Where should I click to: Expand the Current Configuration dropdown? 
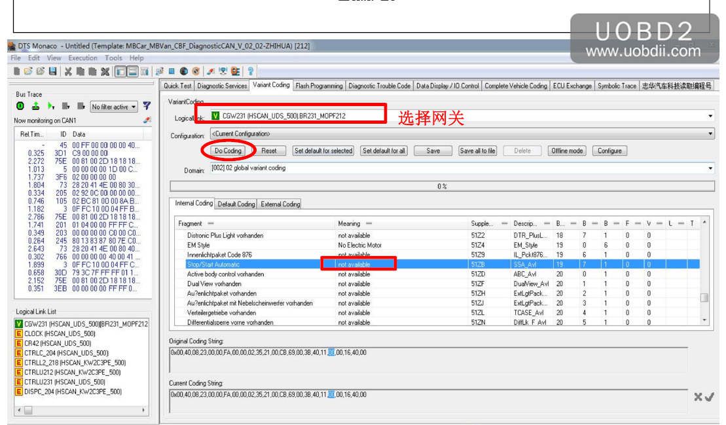tap(710, 134)
